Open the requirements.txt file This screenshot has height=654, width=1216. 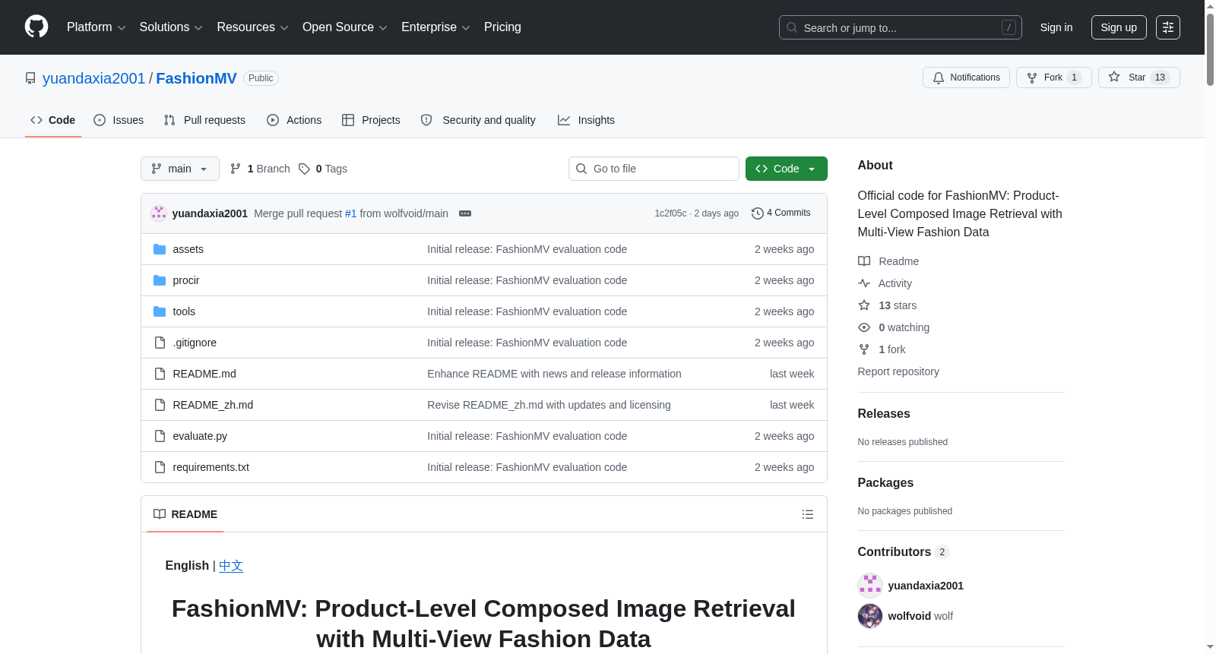coord(211,467)
